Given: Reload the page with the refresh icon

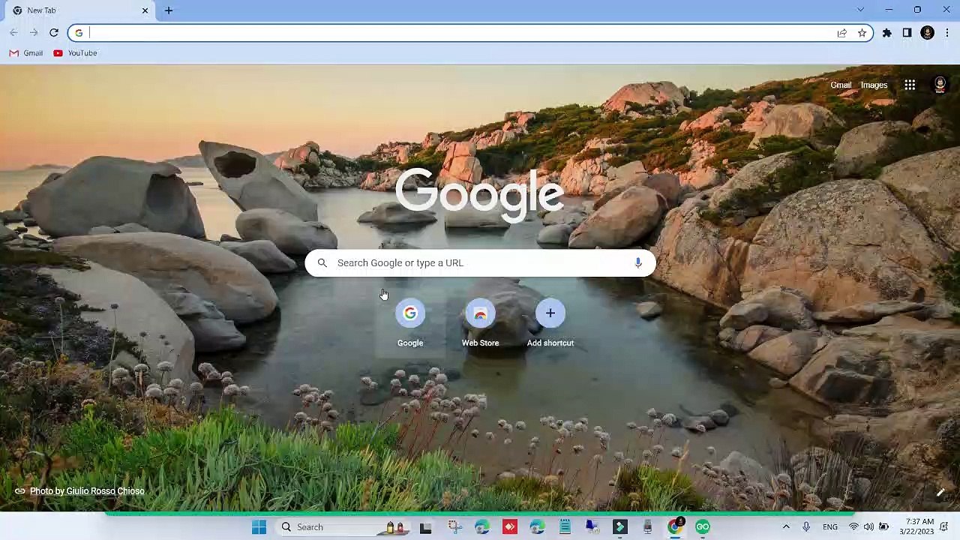Looking at the screenshot, I should [x=54, y=32].
